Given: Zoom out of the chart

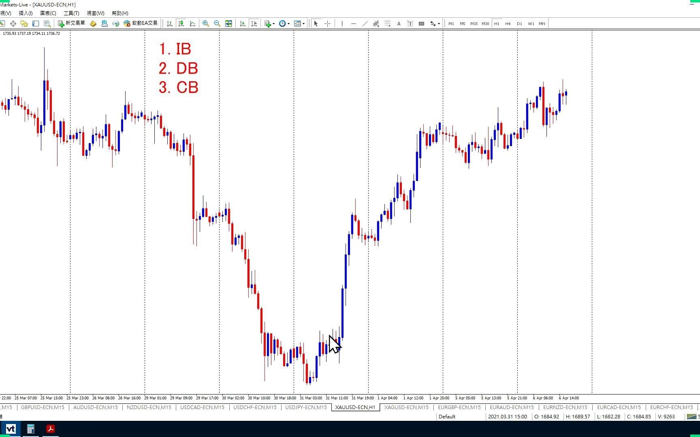Looking at the screenshot, I should point(217,23).
